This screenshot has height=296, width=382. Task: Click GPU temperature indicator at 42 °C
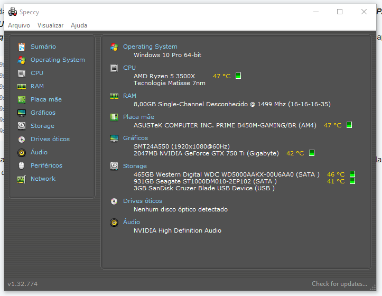click(312, 153)
